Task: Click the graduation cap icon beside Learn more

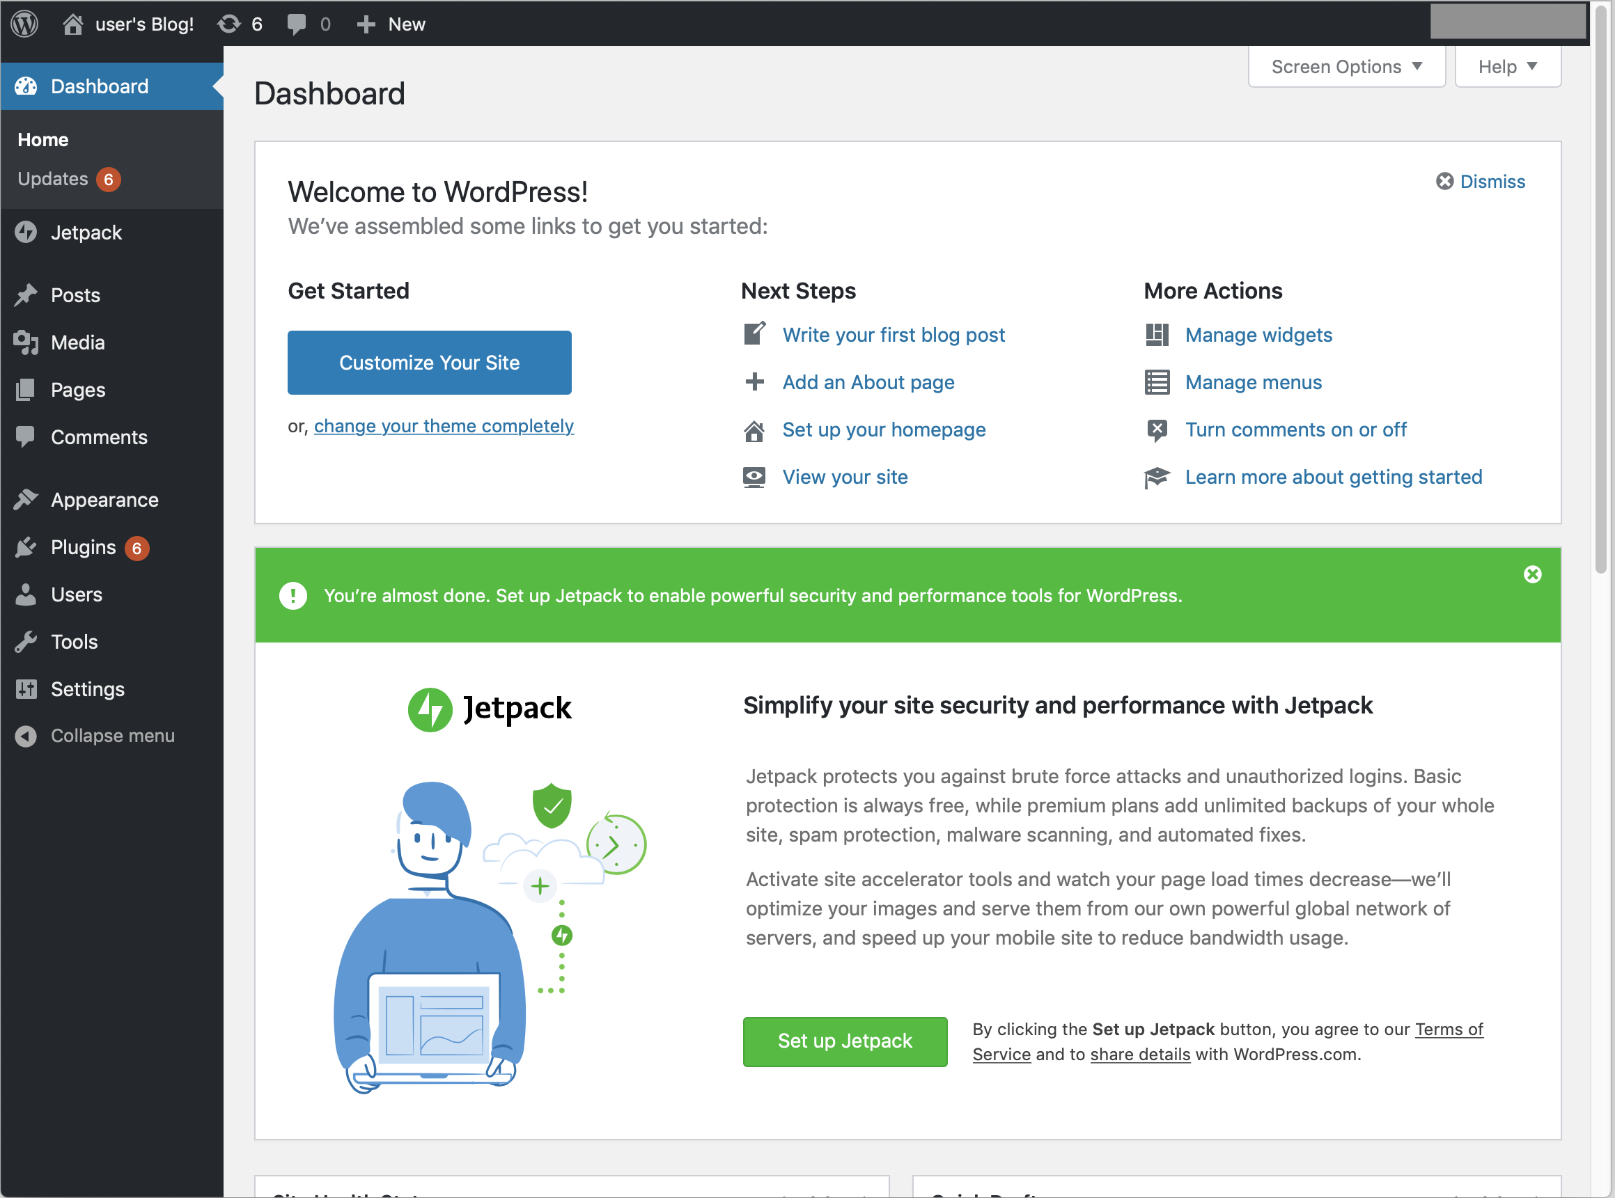Action: (x=1157, y=478)
